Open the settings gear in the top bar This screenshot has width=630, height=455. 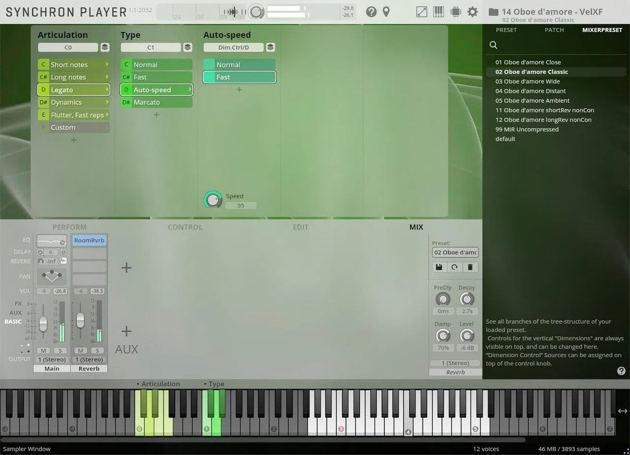point(472,12)
